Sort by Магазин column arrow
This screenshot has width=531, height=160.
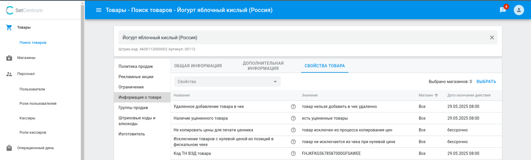[x=436, y=95]
